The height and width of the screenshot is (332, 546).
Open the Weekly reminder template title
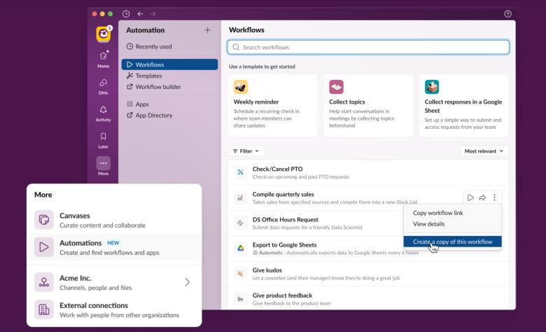point(256,102)
